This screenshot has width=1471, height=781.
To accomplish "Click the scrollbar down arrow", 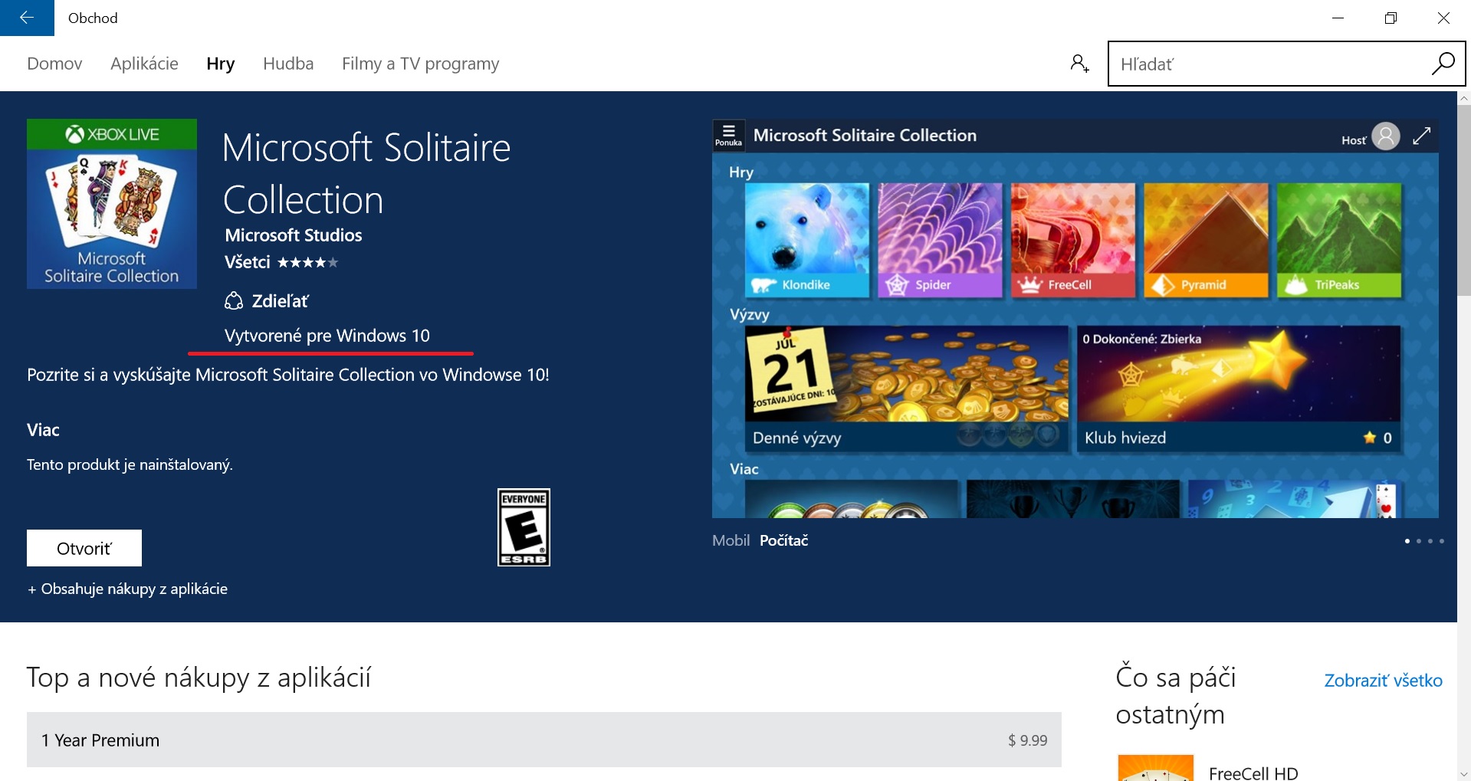I will [1464, 774].
